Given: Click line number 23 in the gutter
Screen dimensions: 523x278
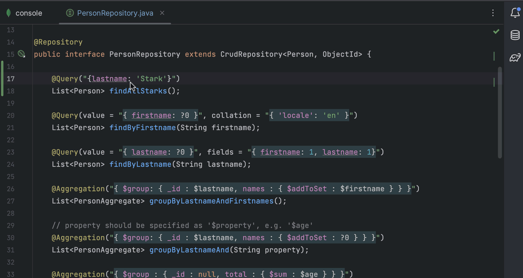Looking at the screenshot, I should tap(10, 152).
